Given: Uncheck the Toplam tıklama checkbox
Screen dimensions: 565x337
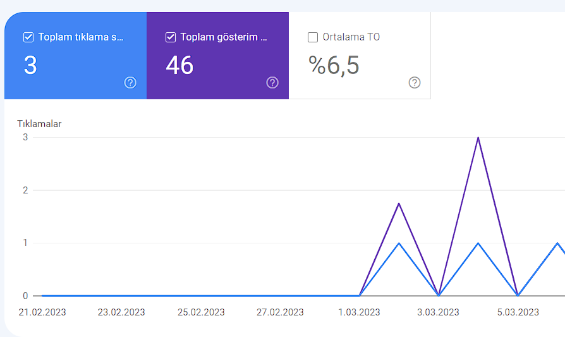Looking at the screenshot, I should point(28,37).
